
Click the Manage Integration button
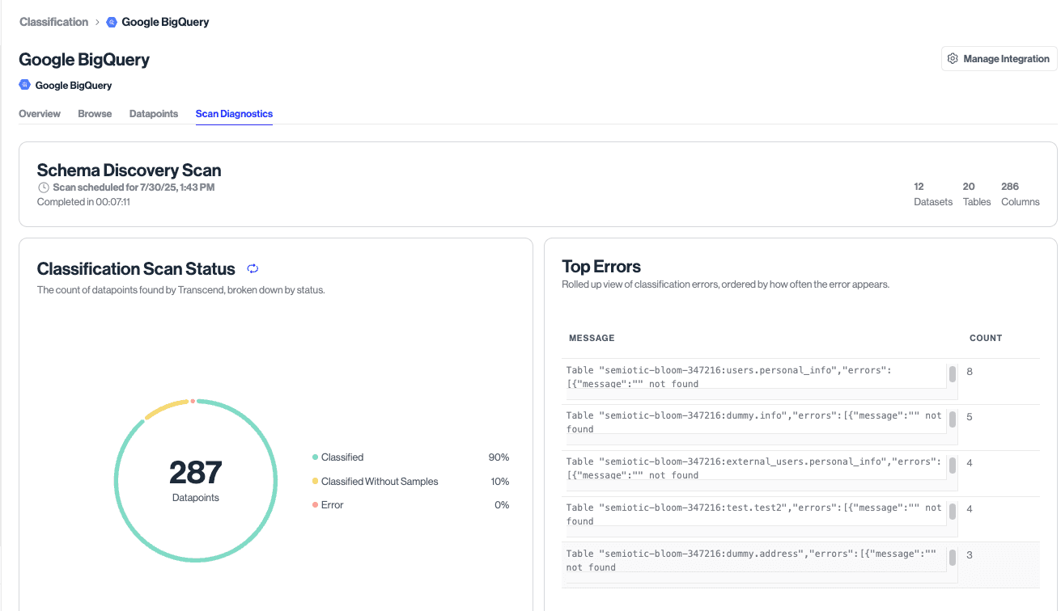pyautogui.click(x=999, y=58)
